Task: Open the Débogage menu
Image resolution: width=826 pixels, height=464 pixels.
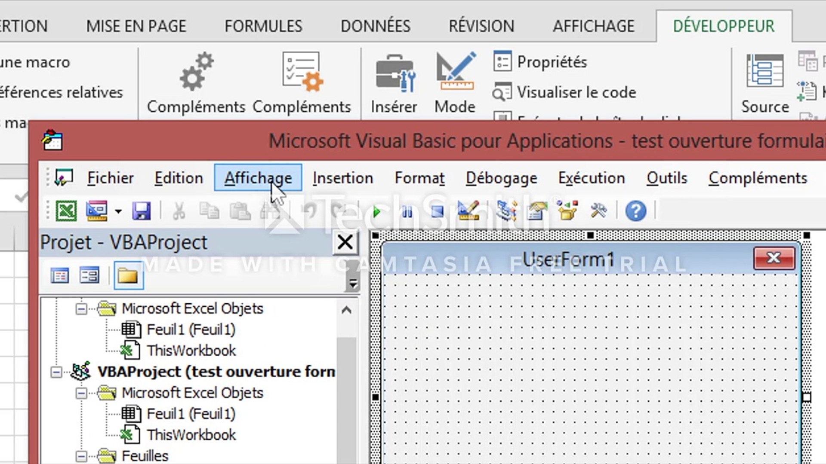Action: (x=501, y=178)
